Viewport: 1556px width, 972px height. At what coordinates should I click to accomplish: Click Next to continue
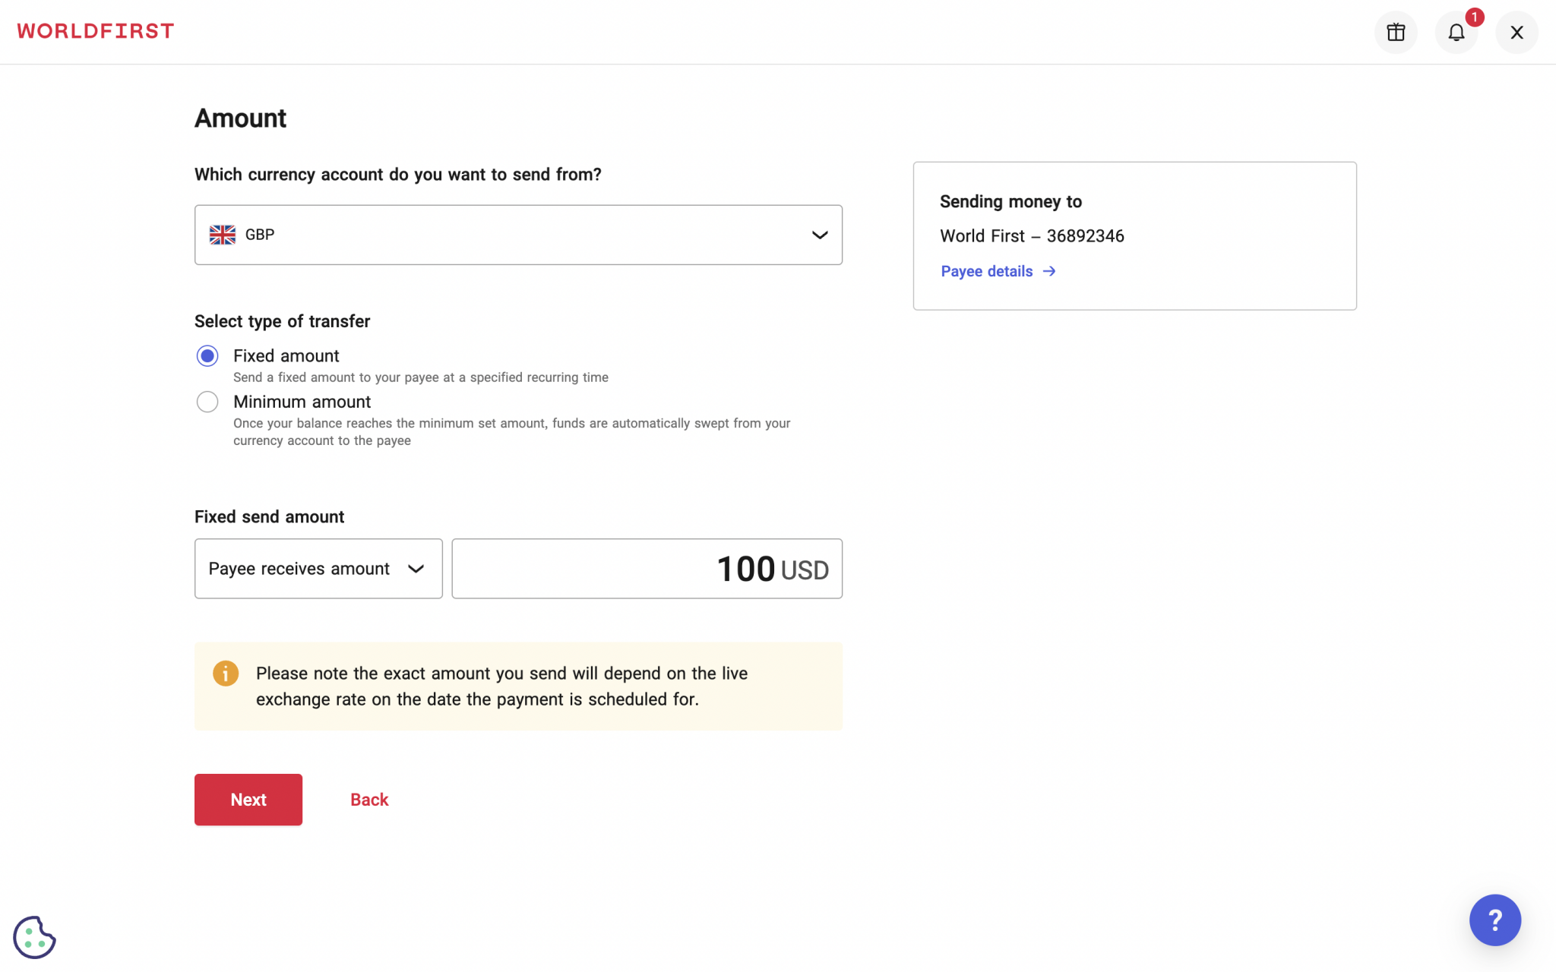[x=248, y=799]
